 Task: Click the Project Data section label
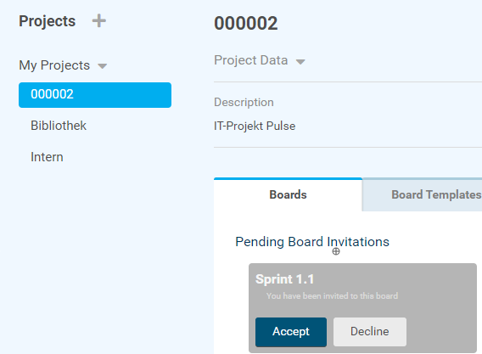point(251,60)
